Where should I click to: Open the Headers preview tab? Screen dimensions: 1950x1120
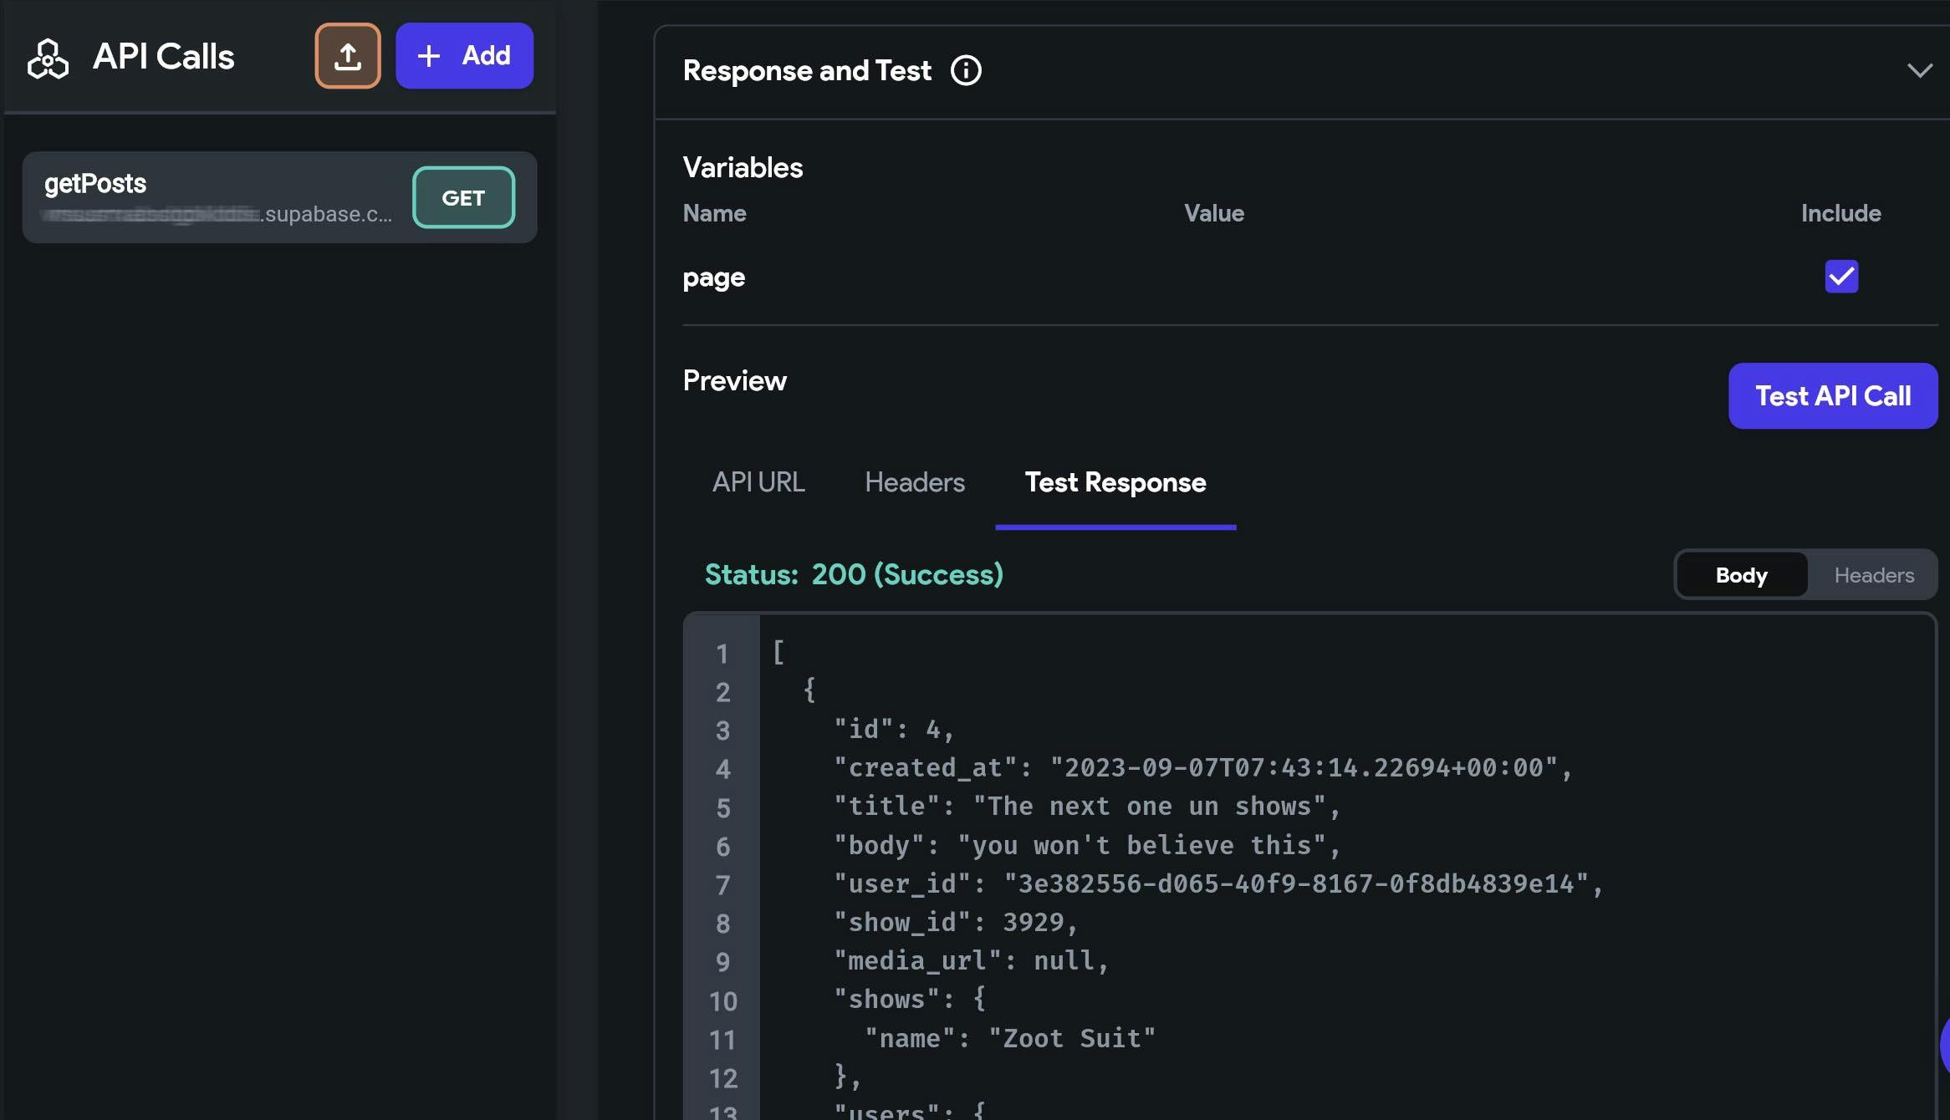coord(914,482)
